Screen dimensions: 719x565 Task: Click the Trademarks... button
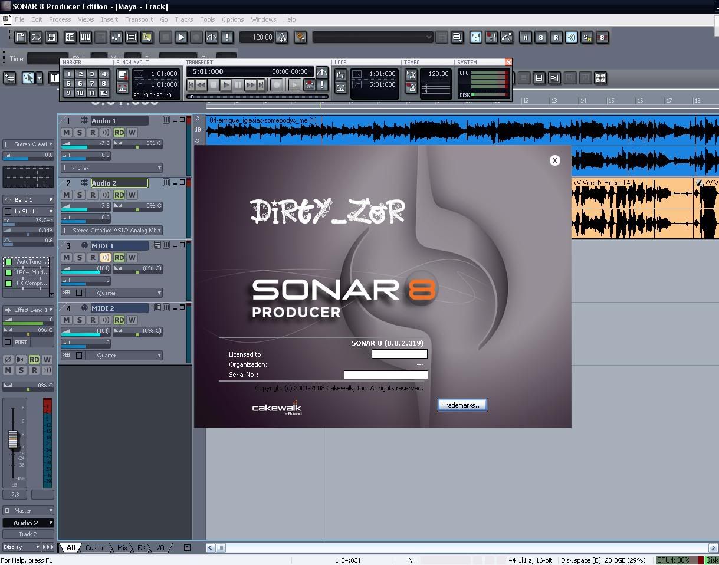click(x=462, y=405)
